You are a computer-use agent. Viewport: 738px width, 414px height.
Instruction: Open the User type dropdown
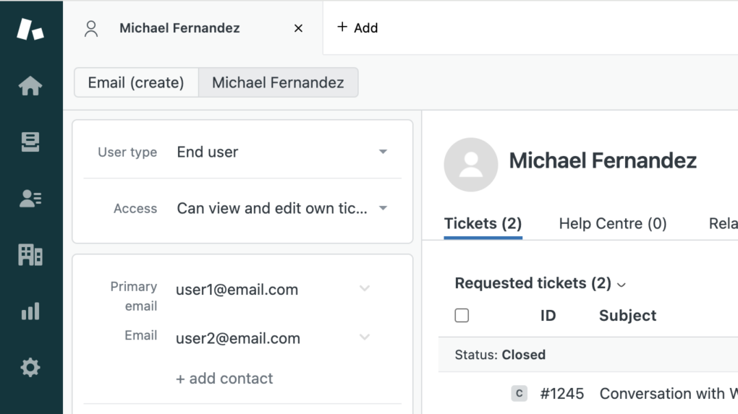pos(383,152)
